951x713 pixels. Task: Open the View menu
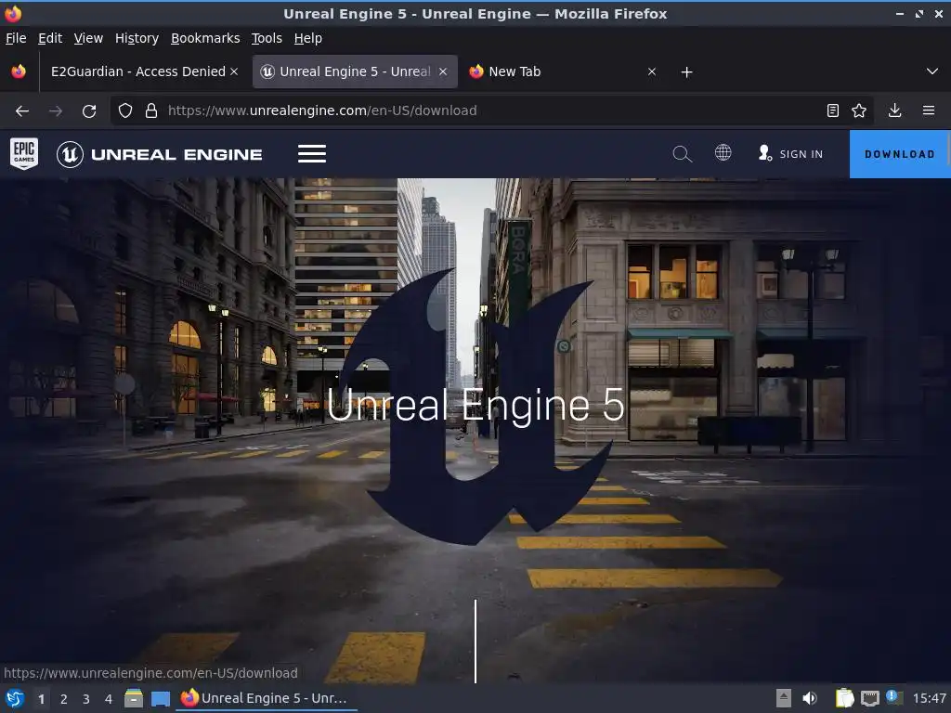pos(88,38)
